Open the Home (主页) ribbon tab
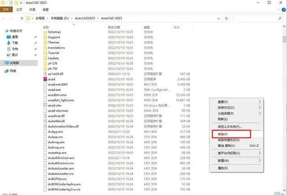The width and height of the screenshot is (287, 195). (x=19, y=9)
